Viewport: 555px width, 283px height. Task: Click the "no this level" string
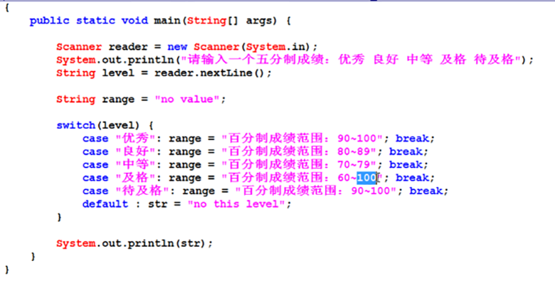point(236,204)
